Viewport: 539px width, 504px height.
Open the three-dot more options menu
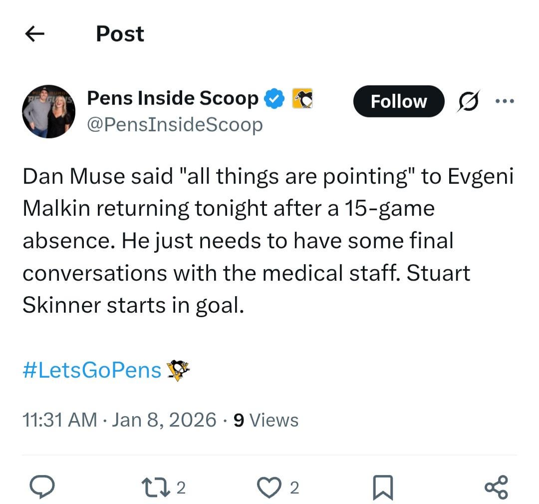(x=506, y=101)
